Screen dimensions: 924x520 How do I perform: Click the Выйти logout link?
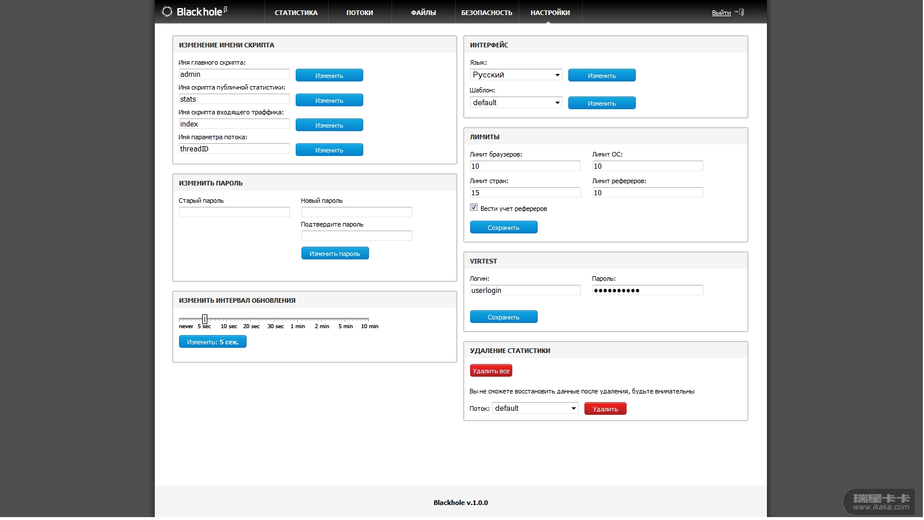point(721,13)
